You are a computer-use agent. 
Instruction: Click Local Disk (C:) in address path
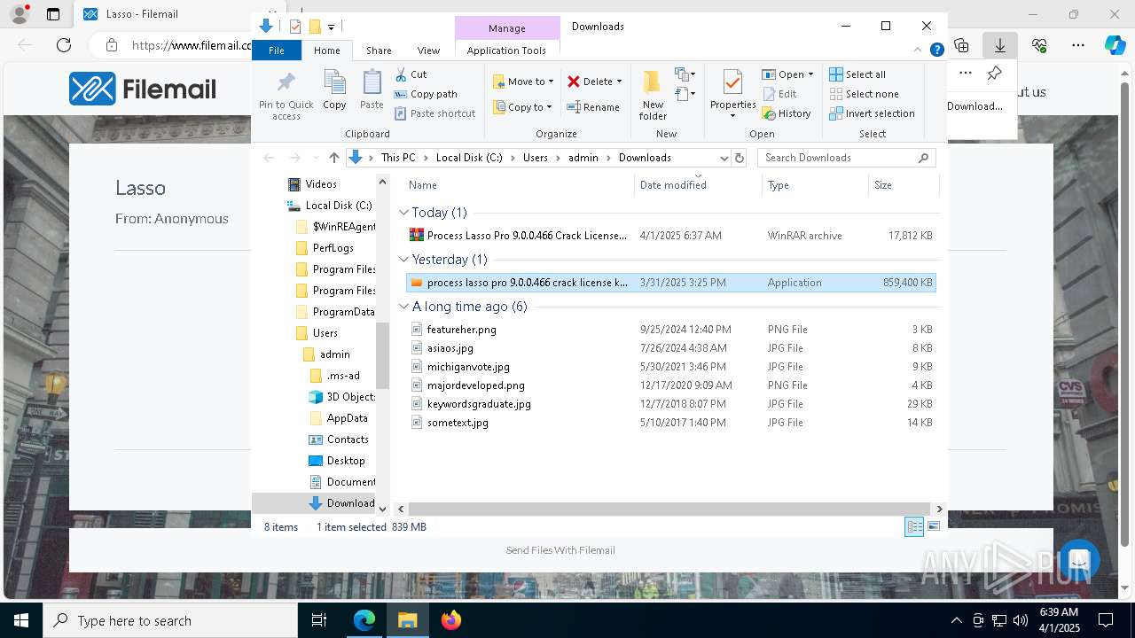(469, 158)
